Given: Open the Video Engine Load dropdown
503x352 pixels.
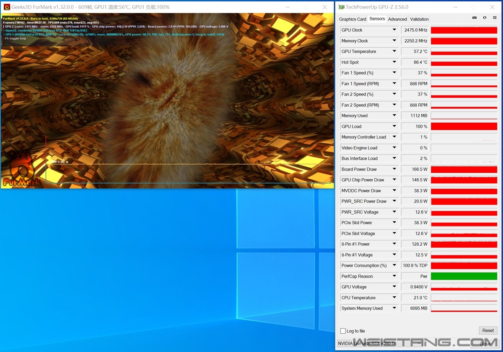Looking at the screenshot, I should pos(394,148).
